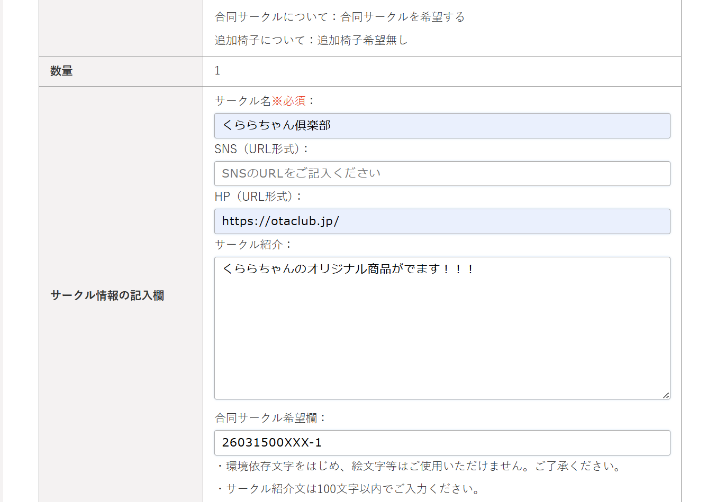The width and height of the screenshot is (716, 502).
Task: Click the HP URL field containing otaclub.jp
Action: click(442, 221)
